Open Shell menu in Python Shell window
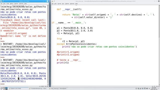Image resolution: width=160 pixels, height=90 pixels. click(8, 4)
